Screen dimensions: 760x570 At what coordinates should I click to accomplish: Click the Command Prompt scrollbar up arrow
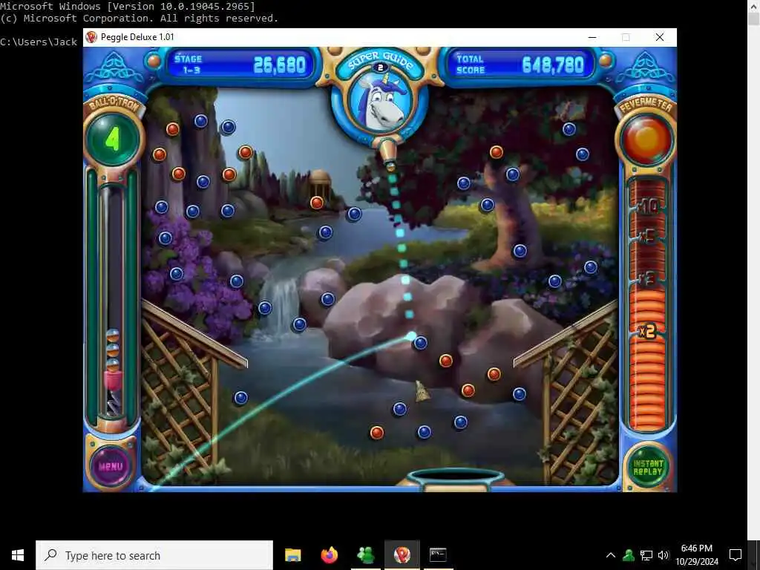pos(753,5)
